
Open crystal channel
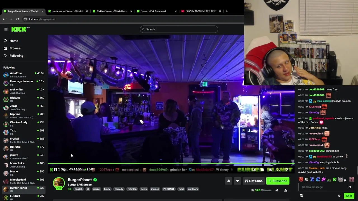tap(24, 140)
